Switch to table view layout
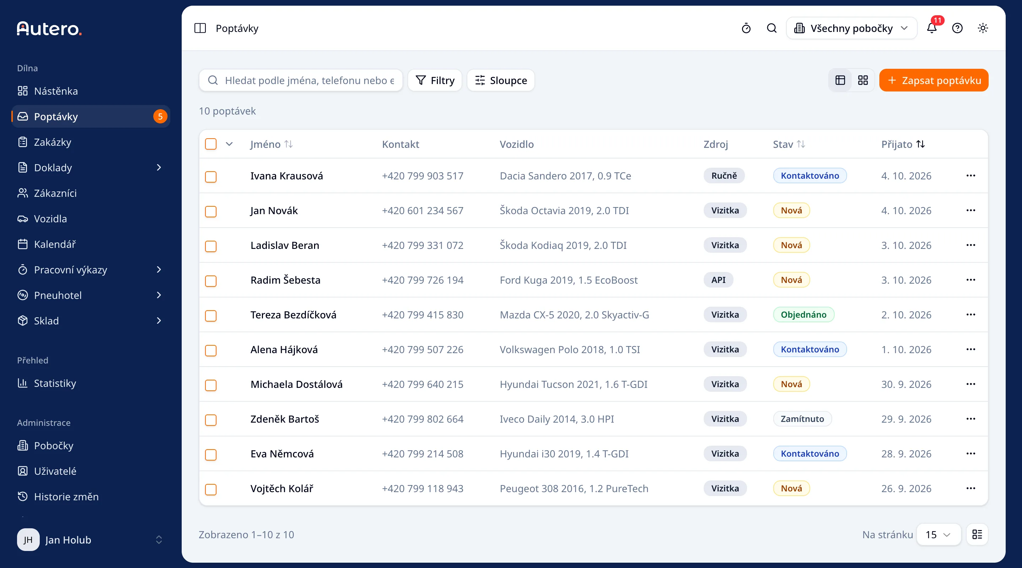The width and height of the screenshot is (1022, 568). click(840, 80)
